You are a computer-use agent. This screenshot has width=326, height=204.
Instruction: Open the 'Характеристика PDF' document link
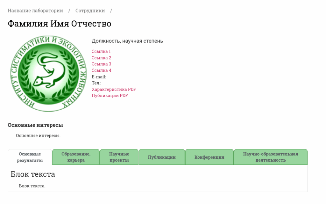click(114, 89)
